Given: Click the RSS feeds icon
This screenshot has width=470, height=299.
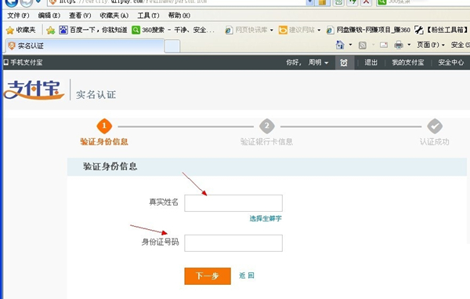Looking at the screenshot, I should (x=363, y=46).
